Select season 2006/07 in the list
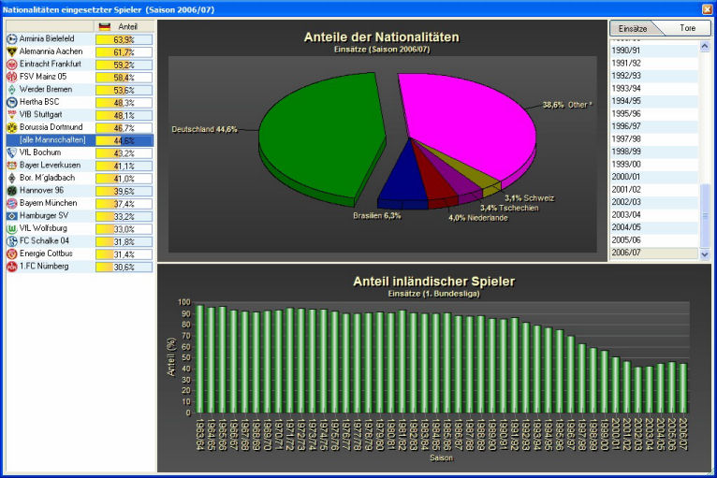 pos(654,253)
